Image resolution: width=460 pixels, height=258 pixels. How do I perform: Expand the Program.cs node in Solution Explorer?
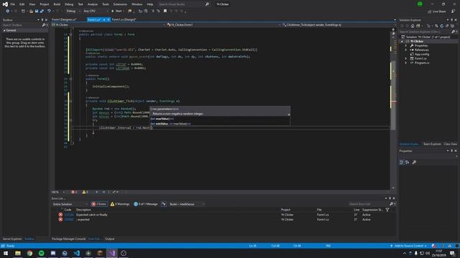point(406,63)
